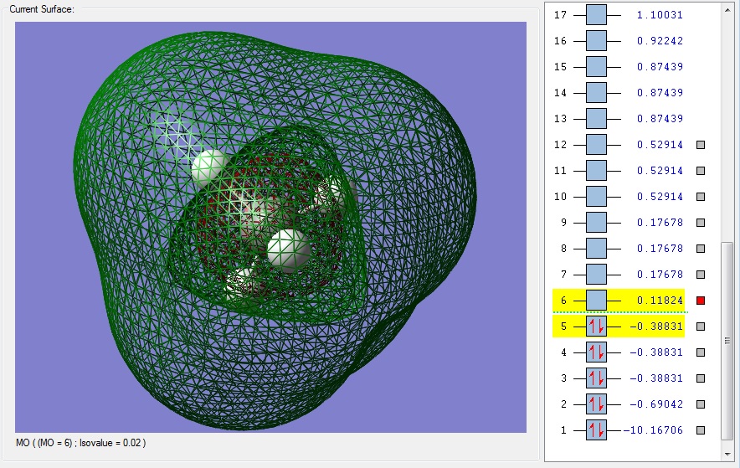Screen dimensions: 740x468
Task: Click the Current Surface label
Action: pyautogui.click(x=42, y=9)
